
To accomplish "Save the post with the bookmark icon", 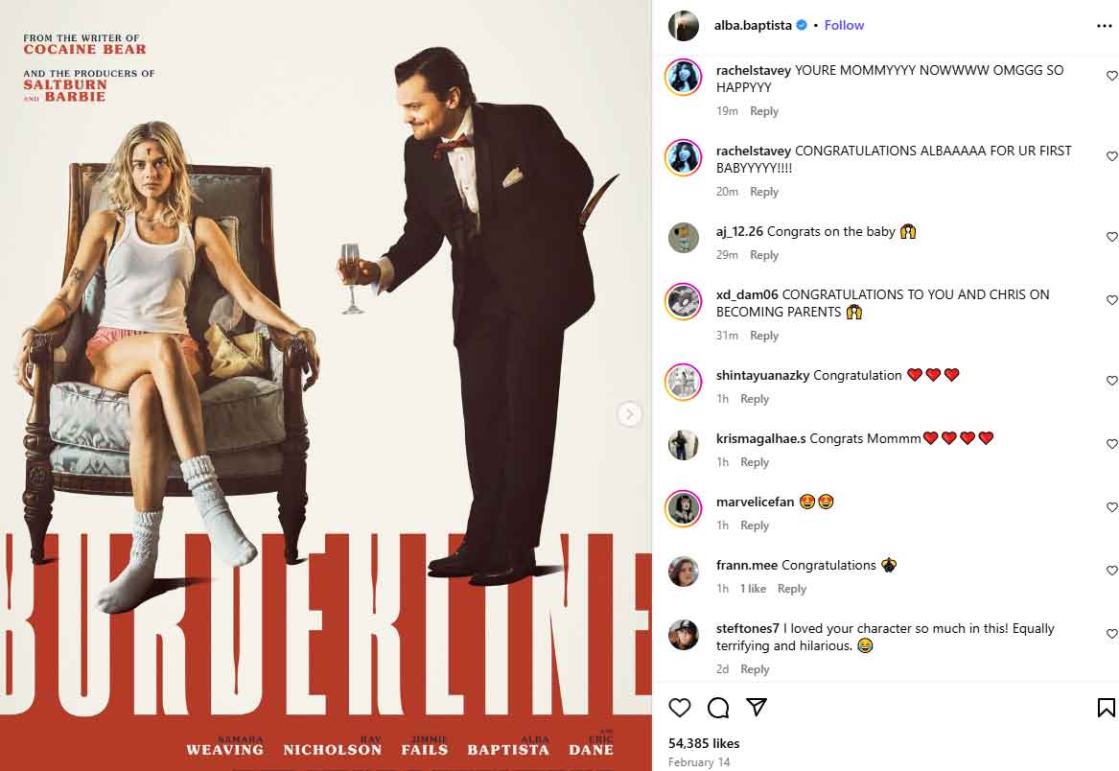I will [x=1105, y=708].
